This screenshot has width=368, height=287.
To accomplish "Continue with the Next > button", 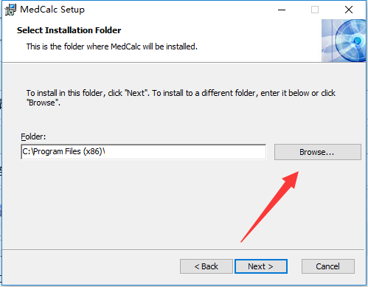I will (x=261, y=266).
